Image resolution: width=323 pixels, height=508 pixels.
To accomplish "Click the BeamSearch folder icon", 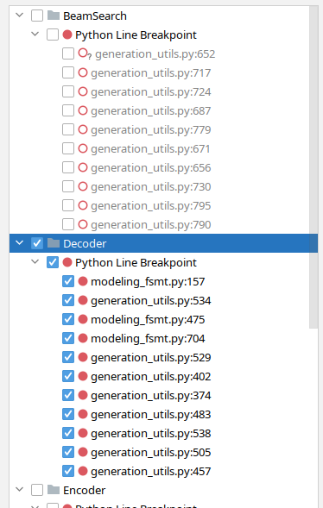I will [x=54, y=16].
